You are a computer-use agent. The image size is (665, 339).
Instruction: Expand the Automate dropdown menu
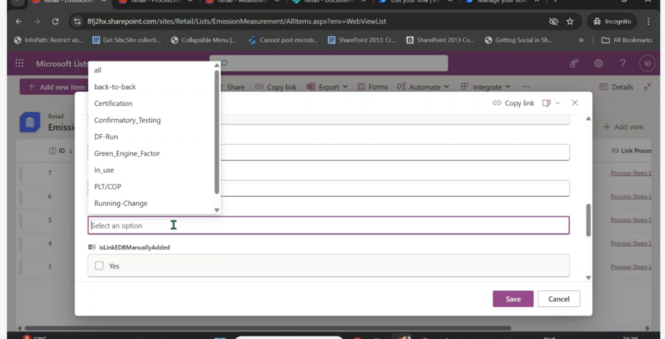(423, 87)
